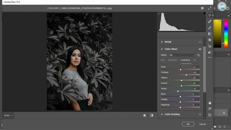The image size is (231, 130).
Task: Toggle full screen mode icon
Action: (x=210, y=8)
